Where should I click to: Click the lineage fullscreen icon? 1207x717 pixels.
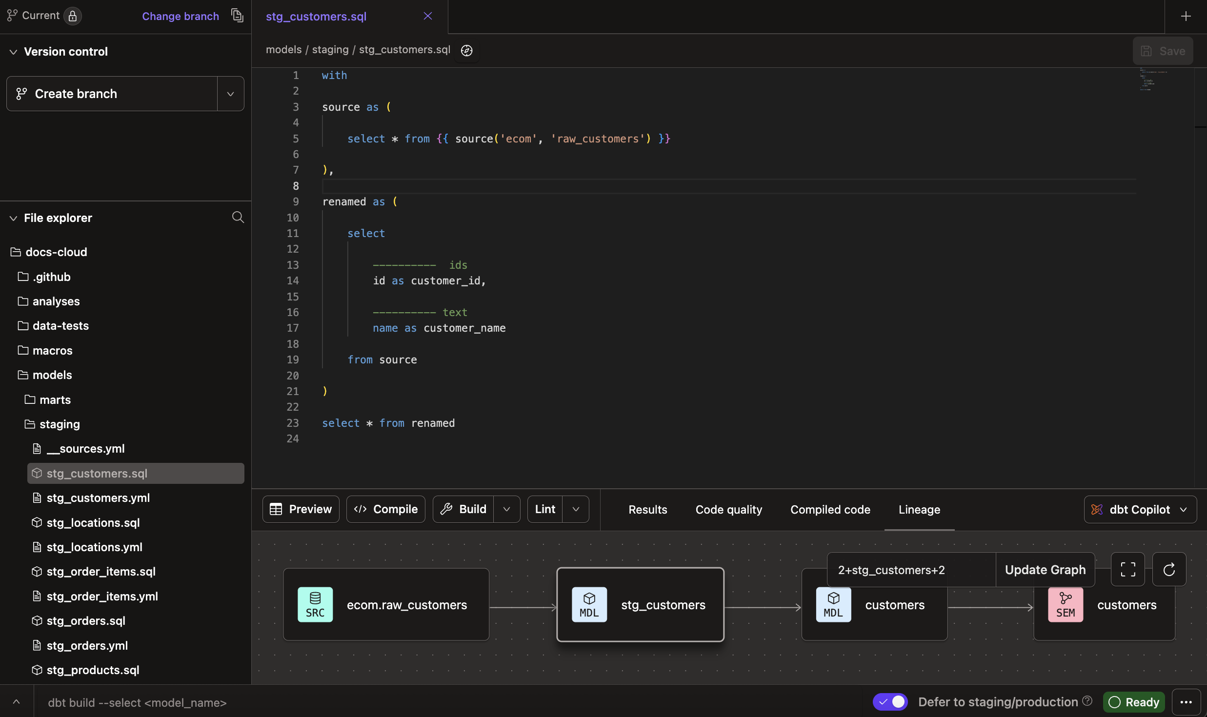[x=1127, y=569]
